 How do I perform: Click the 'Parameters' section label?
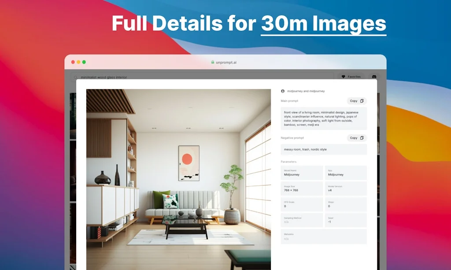coord(288,162)
